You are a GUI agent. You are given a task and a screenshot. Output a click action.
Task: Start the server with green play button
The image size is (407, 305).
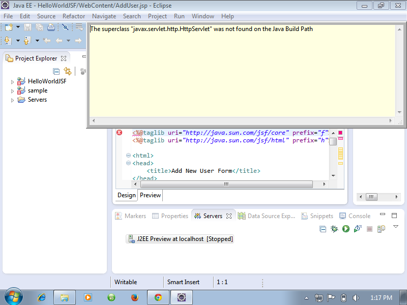point(346,229)
